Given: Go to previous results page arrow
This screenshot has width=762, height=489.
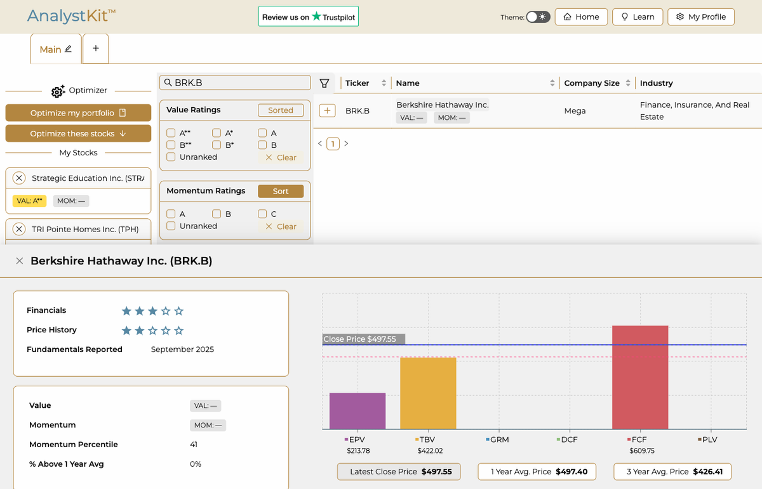Looking at the screenshot, I should [x=320, y=143].
